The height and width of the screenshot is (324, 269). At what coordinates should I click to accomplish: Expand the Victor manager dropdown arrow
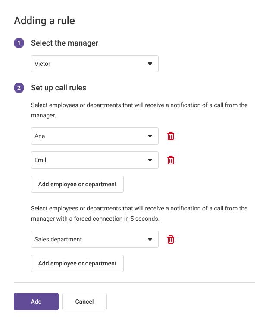coord(150,64)
